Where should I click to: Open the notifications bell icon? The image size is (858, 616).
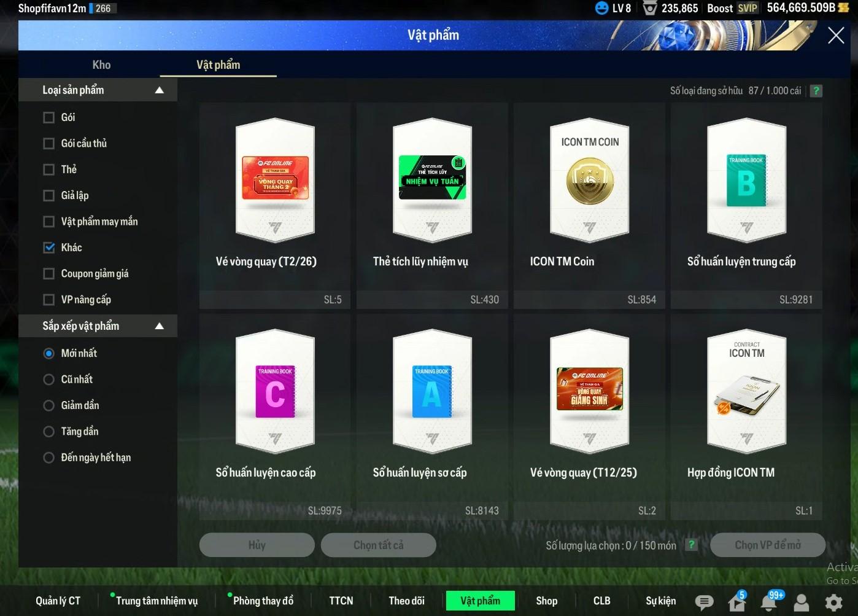(x=769, y=602)
